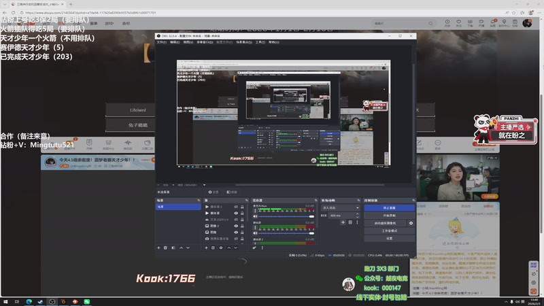
Task: Pop out the Audio Mixer dock icon
Action: pos(316,201)
